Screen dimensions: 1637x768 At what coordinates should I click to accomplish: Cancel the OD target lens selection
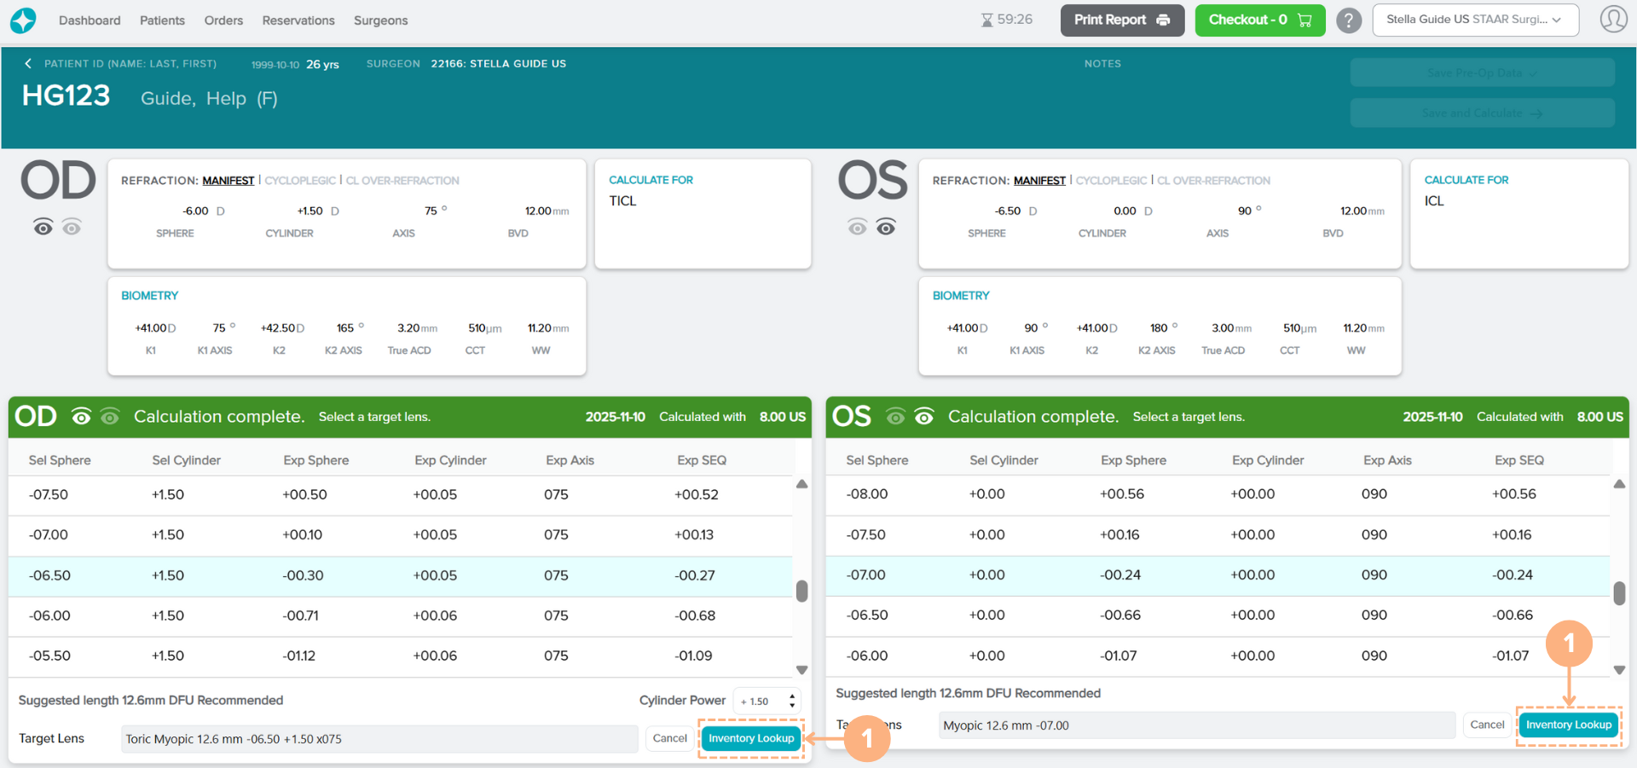click(669, 739)
